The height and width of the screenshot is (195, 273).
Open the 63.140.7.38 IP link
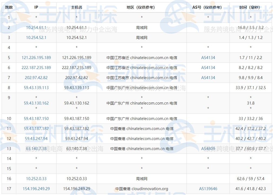coord(36,149)
